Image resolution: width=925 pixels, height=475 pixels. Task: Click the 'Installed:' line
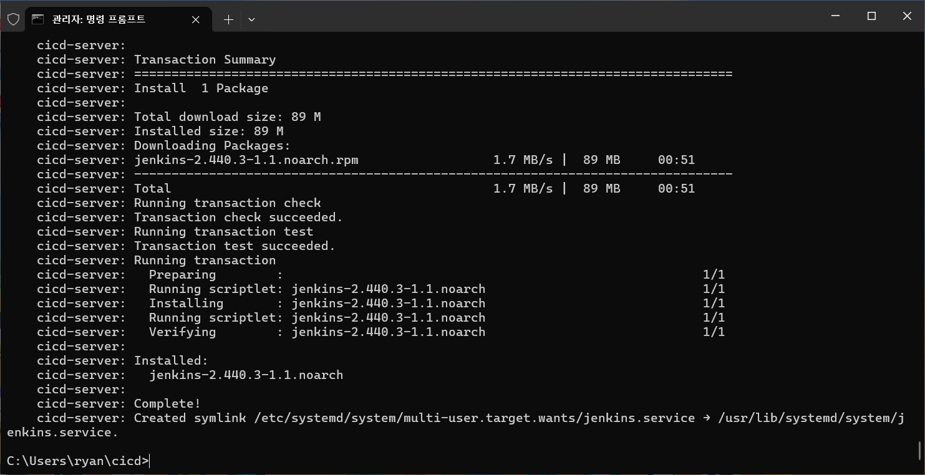171,361
